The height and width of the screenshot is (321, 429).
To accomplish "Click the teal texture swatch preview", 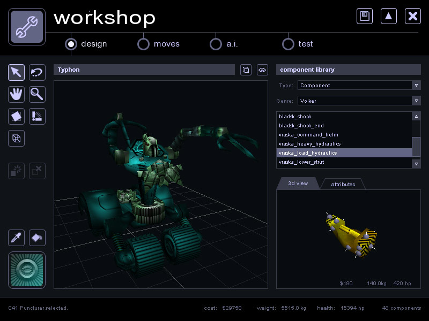I will tap(27, 270).
